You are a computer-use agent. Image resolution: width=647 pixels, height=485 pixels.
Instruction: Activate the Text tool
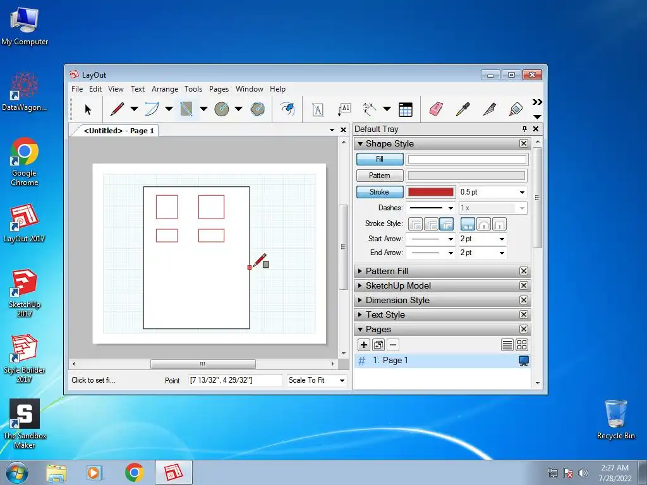click(317, 109)
